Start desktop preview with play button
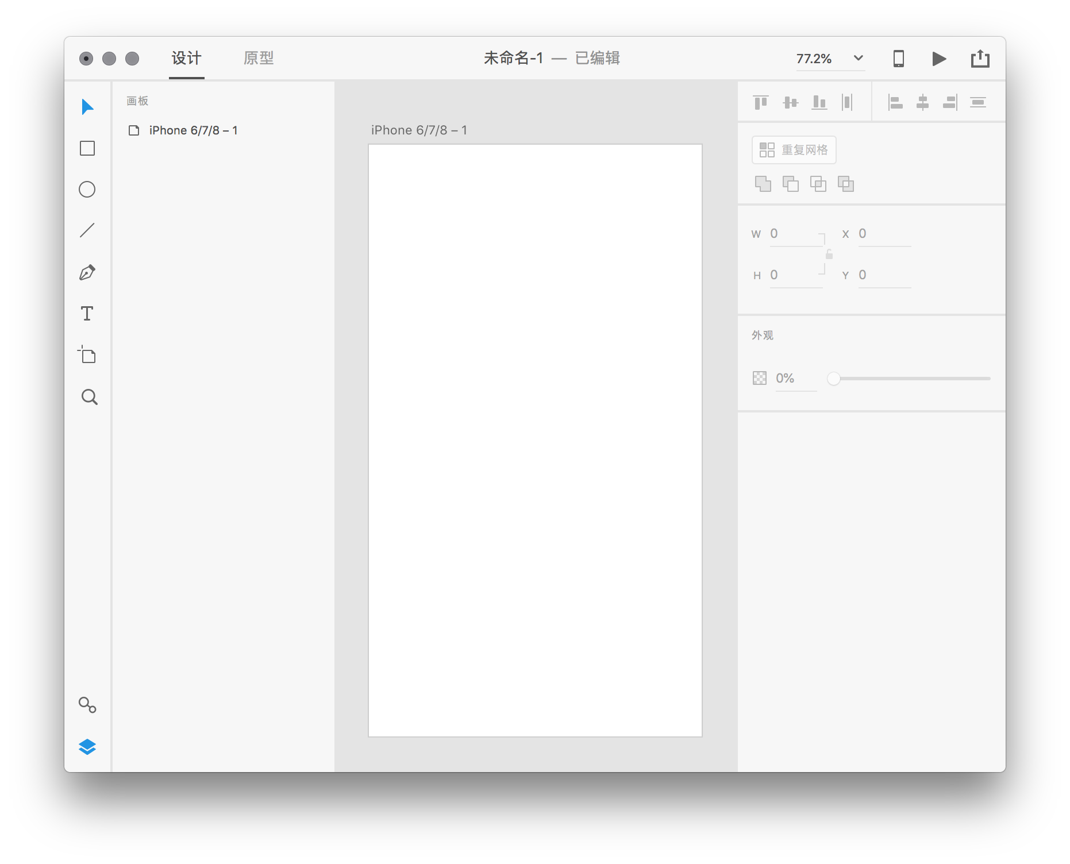The height and width of the screenshot is (864, 1070). [939, 59]
